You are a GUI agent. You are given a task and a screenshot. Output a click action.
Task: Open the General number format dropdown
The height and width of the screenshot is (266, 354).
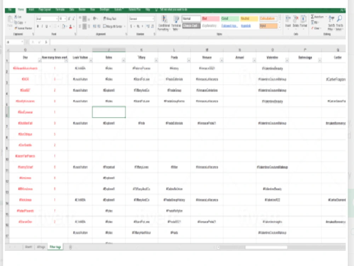point(153,19)
